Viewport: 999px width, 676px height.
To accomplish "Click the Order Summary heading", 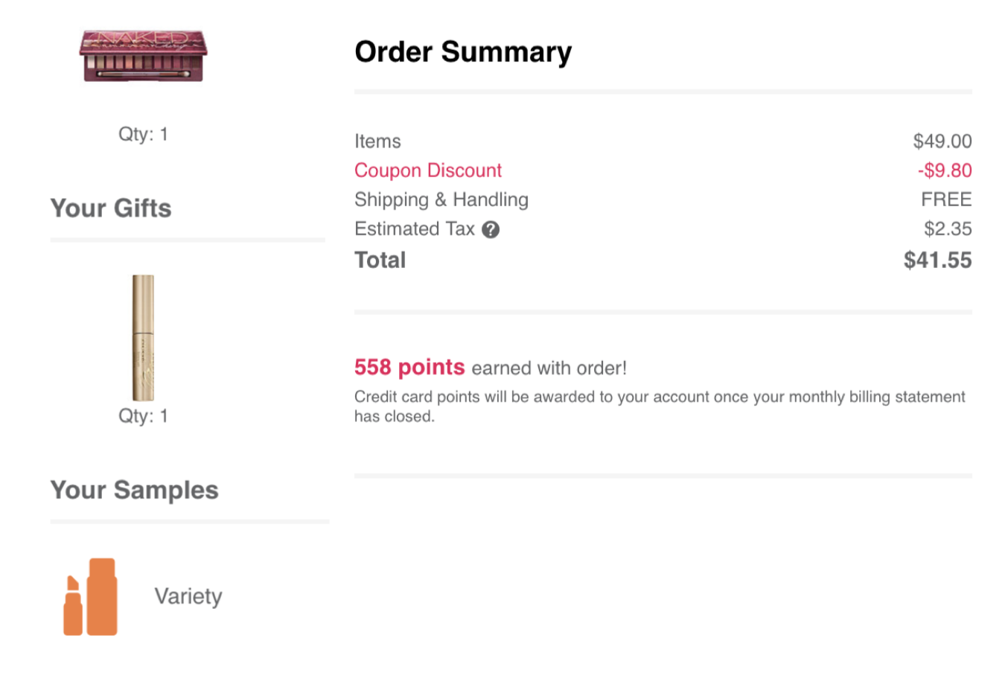I will [x=463, y=52].
